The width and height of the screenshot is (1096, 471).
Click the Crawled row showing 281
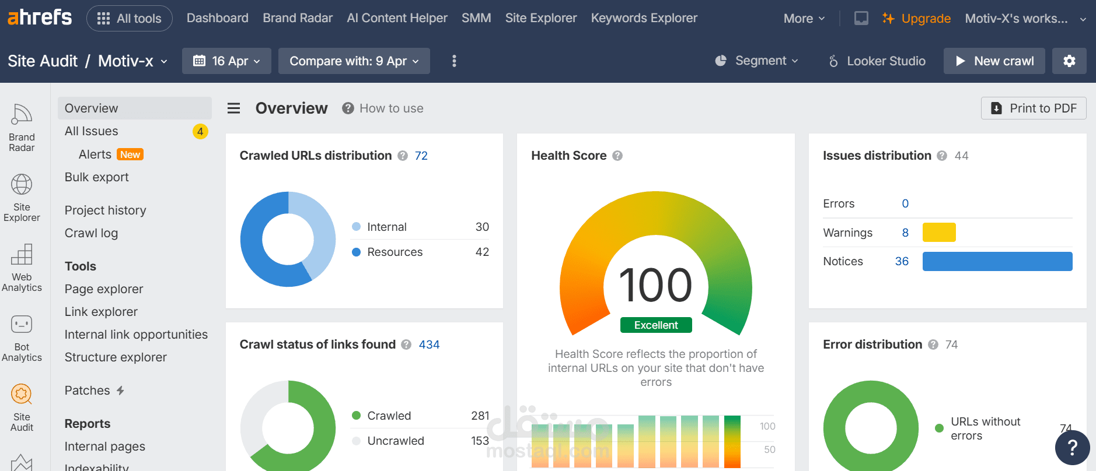click(420, 416)
